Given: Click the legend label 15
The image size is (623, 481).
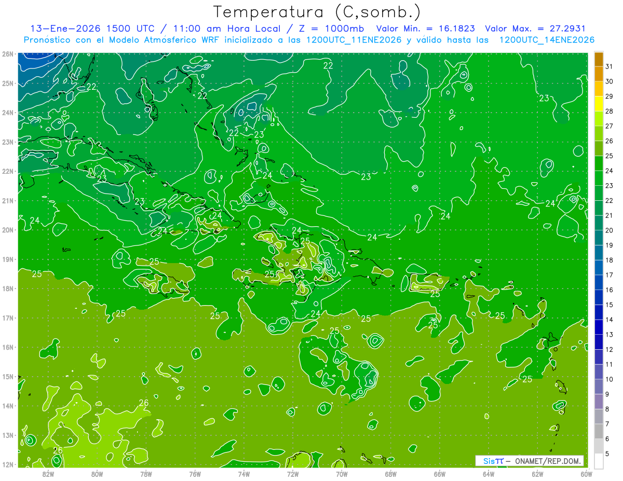Looking at the screenshot, I should (x=610, y=305).
